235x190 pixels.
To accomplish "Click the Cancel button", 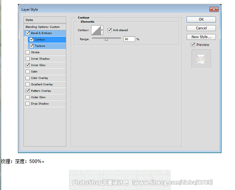I will [201, 28].
